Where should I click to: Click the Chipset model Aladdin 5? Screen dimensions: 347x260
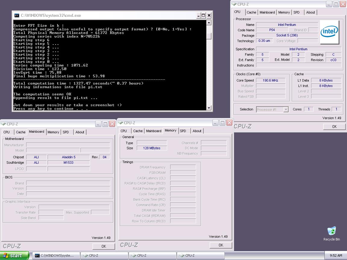pyautogui.click(x=69, y=157)
